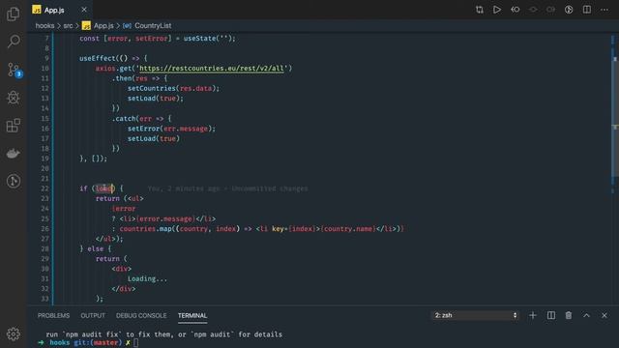The image size is (619, 348).
Task: Maximize the panel size chevron
Action: pyautogui.click(x=586, y=315)
